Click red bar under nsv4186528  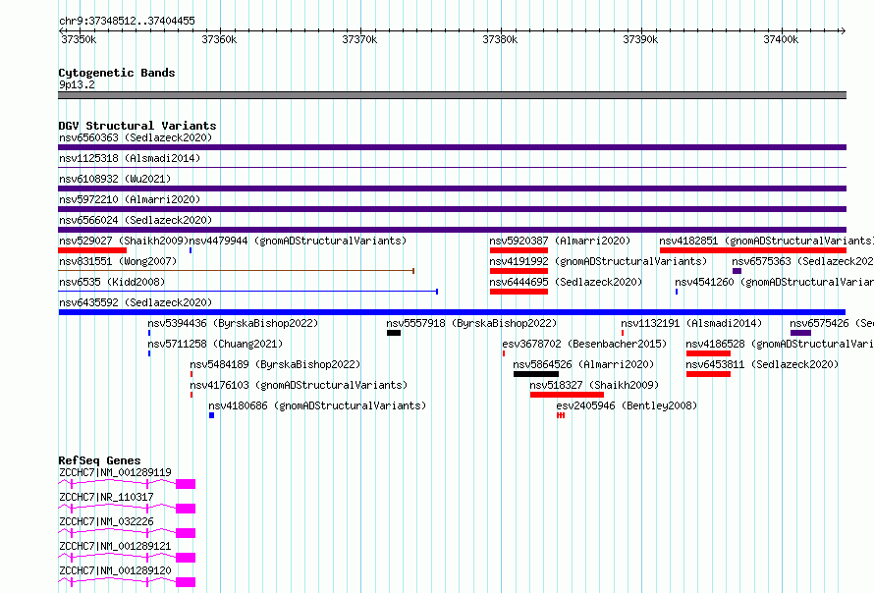tap(708, 353)
